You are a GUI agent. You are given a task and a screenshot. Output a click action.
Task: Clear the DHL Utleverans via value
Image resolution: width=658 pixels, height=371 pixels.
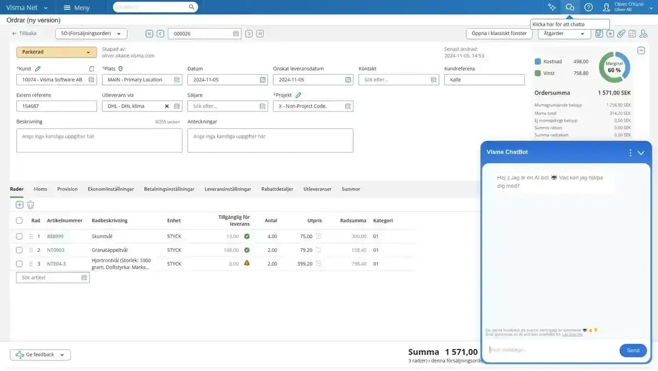167,106
